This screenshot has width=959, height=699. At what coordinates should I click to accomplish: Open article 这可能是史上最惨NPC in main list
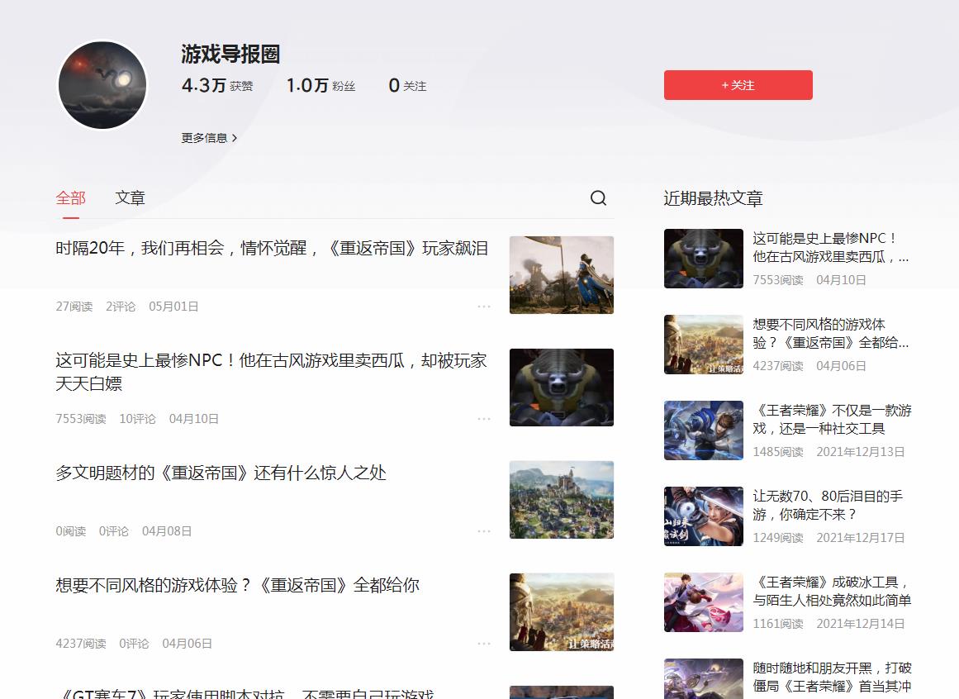click(272, 372)
